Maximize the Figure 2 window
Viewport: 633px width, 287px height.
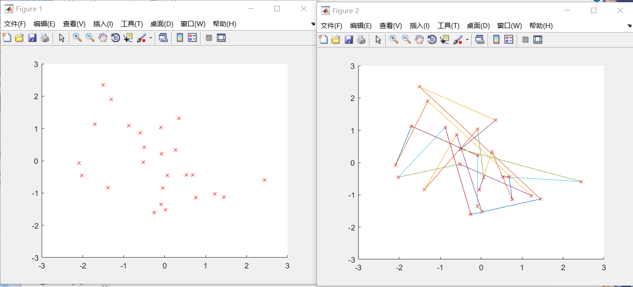click(594, 10)
